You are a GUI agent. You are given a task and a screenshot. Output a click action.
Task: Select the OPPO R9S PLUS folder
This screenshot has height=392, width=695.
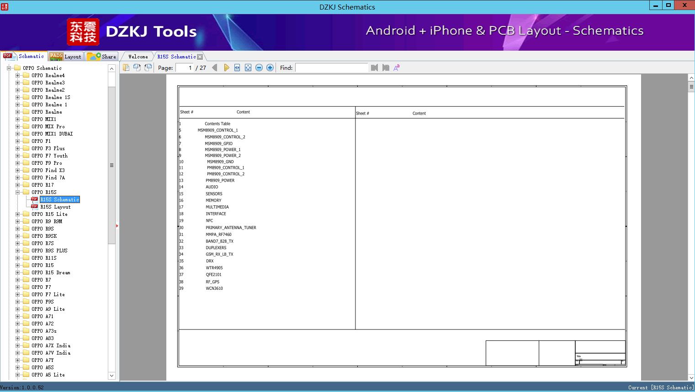(x=49, y=251)
